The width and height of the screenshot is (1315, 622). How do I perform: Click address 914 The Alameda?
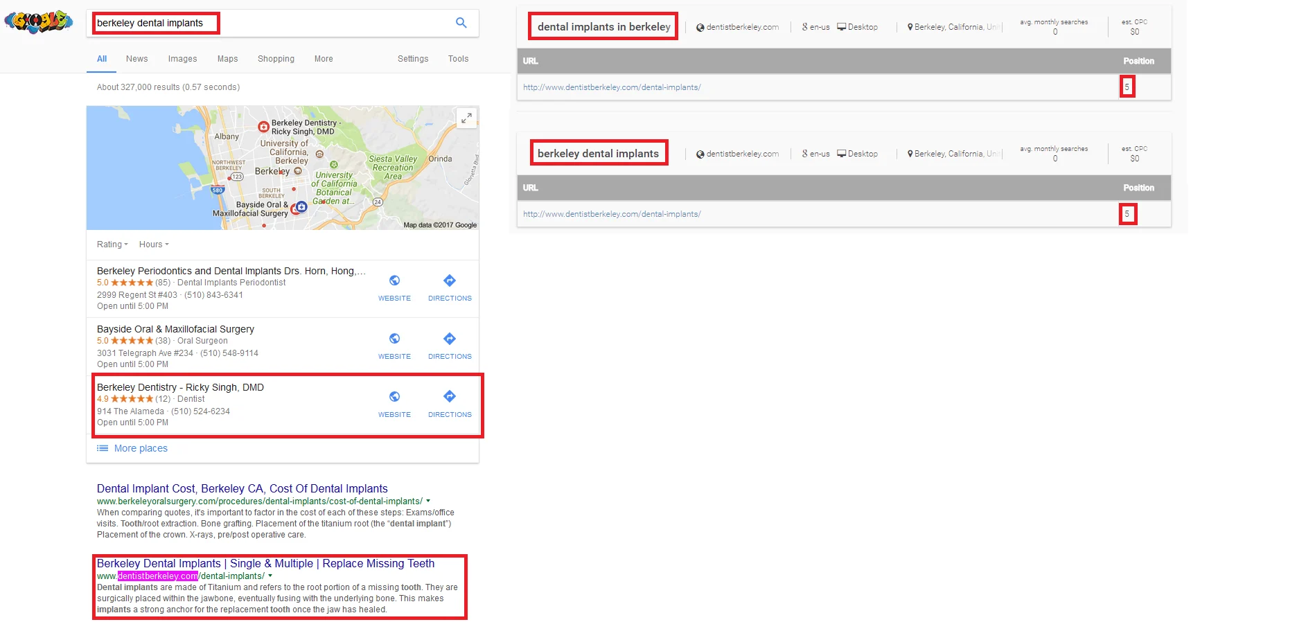pos(130,411)
